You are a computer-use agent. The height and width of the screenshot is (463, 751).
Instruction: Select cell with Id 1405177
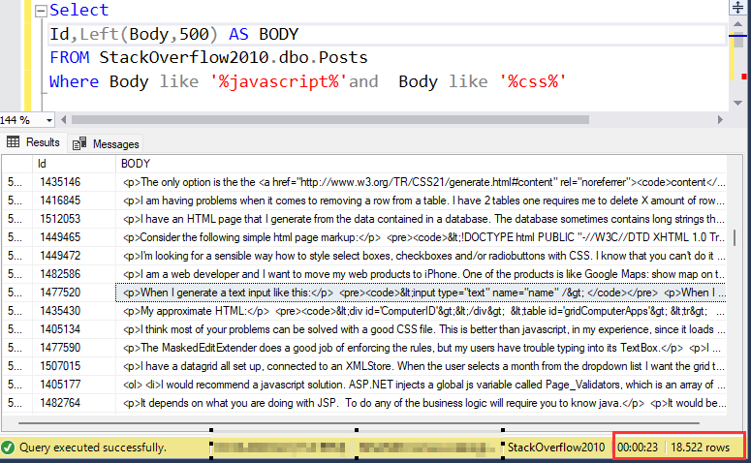click(x=75, y=384)
